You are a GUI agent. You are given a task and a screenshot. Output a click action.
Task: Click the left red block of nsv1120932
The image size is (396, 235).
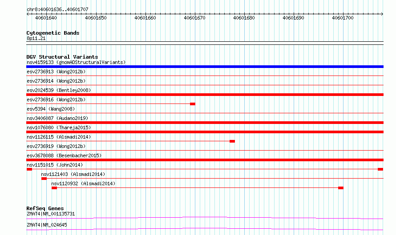tap(54, 188)
